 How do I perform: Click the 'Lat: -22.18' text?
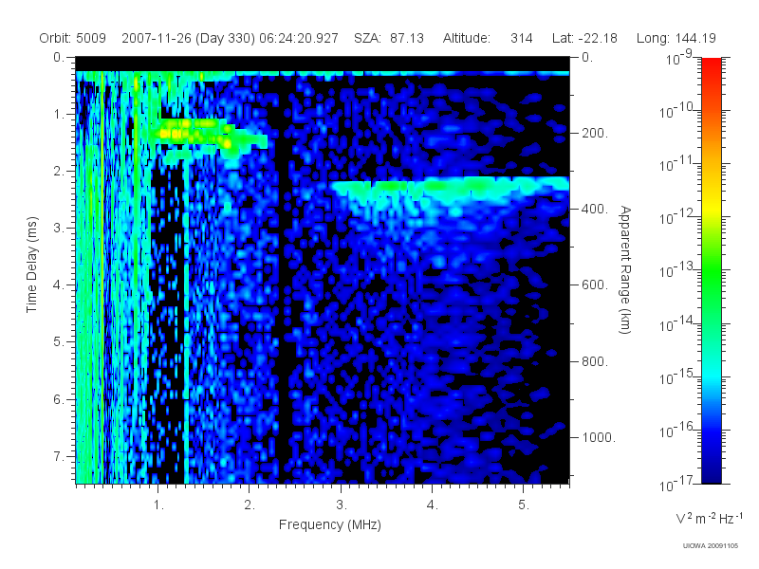pyautogui.click(x=584, y=38)
